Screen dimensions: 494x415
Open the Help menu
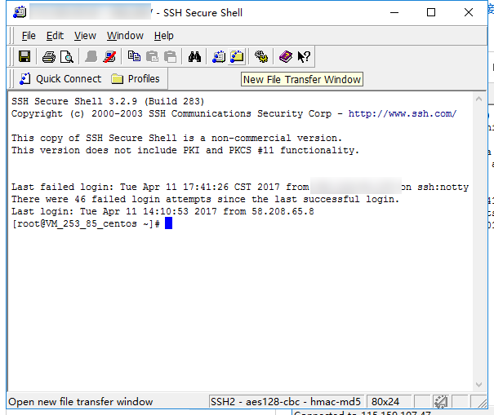[164, 36]
